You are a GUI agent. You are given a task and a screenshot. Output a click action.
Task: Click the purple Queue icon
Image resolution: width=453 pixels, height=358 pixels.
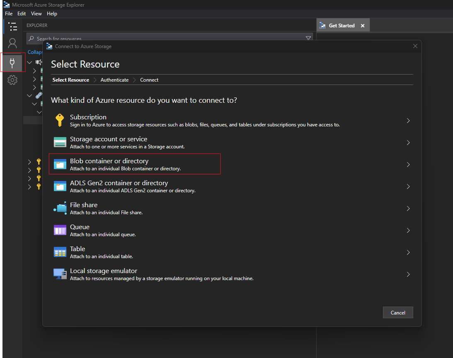coord(60,230)
